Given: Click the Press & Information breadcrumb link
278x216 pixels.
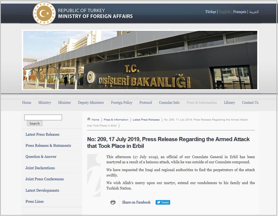Looking at the screenshot, I should (x=116, y=120).
